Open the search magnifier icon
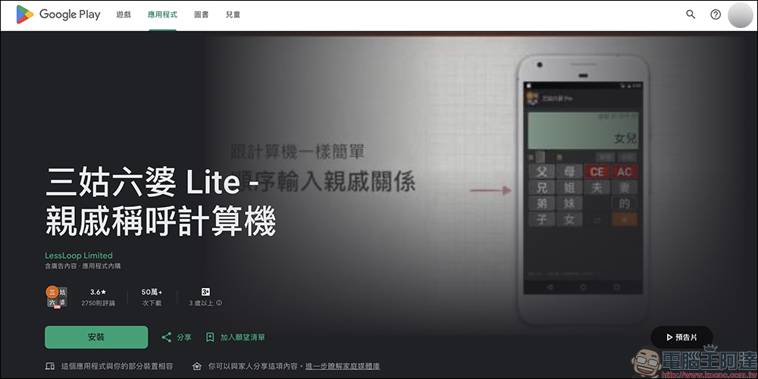 691,14
